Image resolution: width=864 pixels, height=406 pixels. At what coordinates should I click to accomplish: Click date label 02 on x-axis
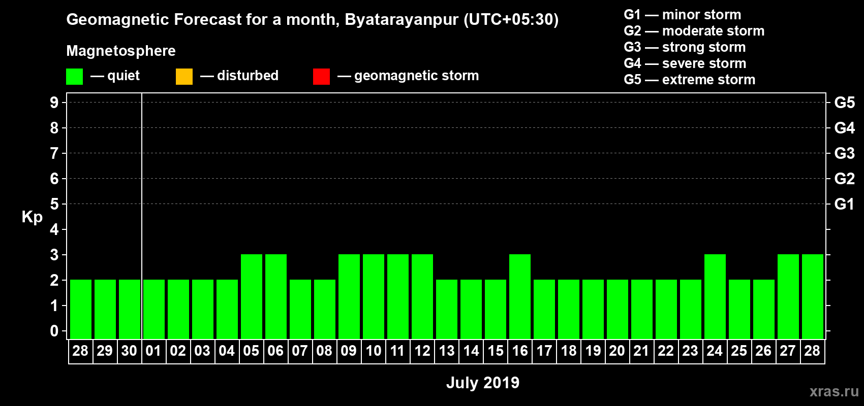coord(178,351)
